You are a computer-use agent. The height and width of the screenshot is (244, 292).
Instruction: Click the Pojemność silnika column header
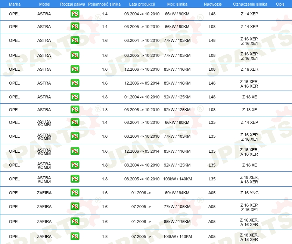pos(104,4)
